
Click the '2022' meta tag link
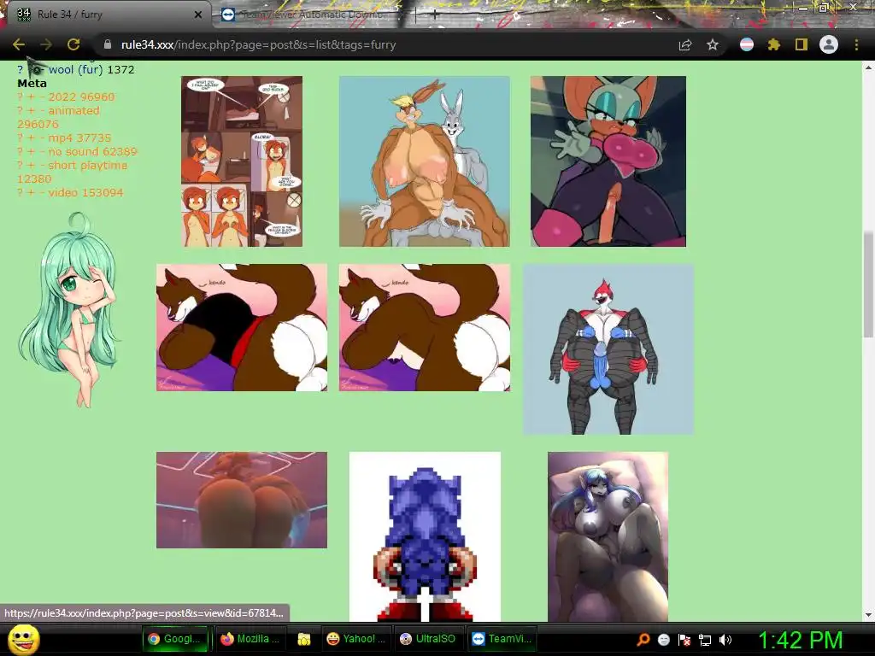(x=62, y=97)
